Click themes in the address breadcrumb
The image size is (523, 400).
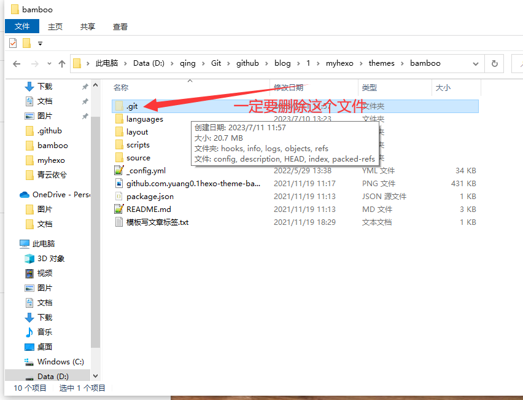(382, 63)
